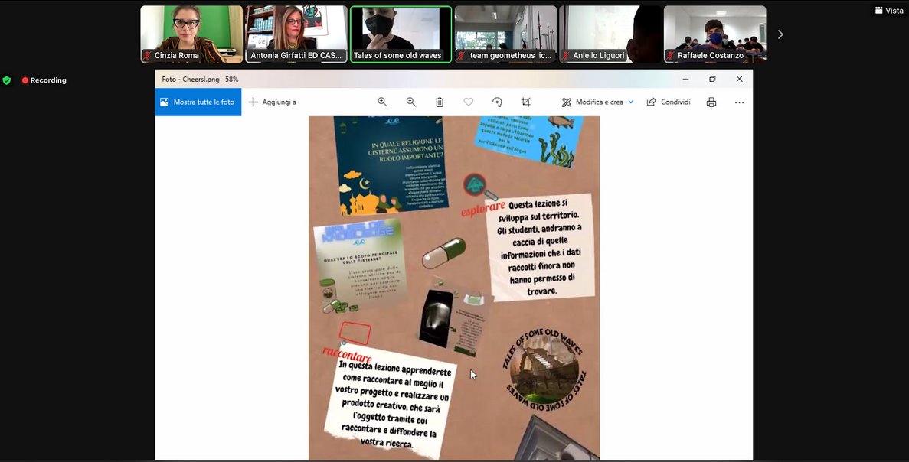The image size is (909, 462).
Task: Click the green encryption shield icon
Action: pos(6,80)
